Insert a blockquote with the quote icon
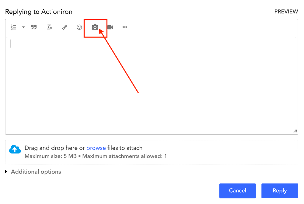Screen dimensions: 304x204 34,27
